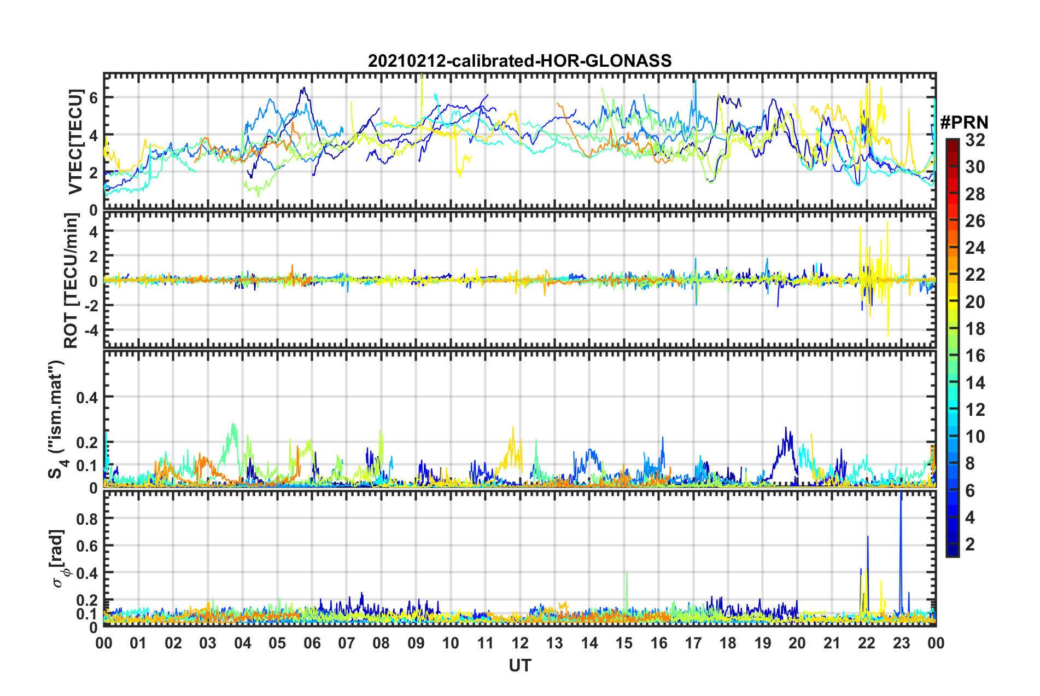This screenshot has width=1040, height=696.
Task: Click the S4 ("ism.mat") y-axis label
Action: (x=58, y=420)
